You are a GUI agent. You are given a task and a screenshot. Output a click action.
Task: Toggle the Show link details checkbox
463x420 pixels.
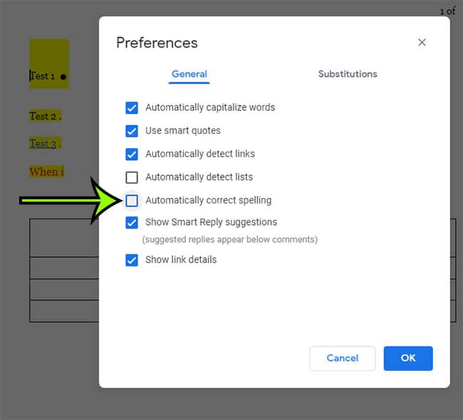click(132, 260)
